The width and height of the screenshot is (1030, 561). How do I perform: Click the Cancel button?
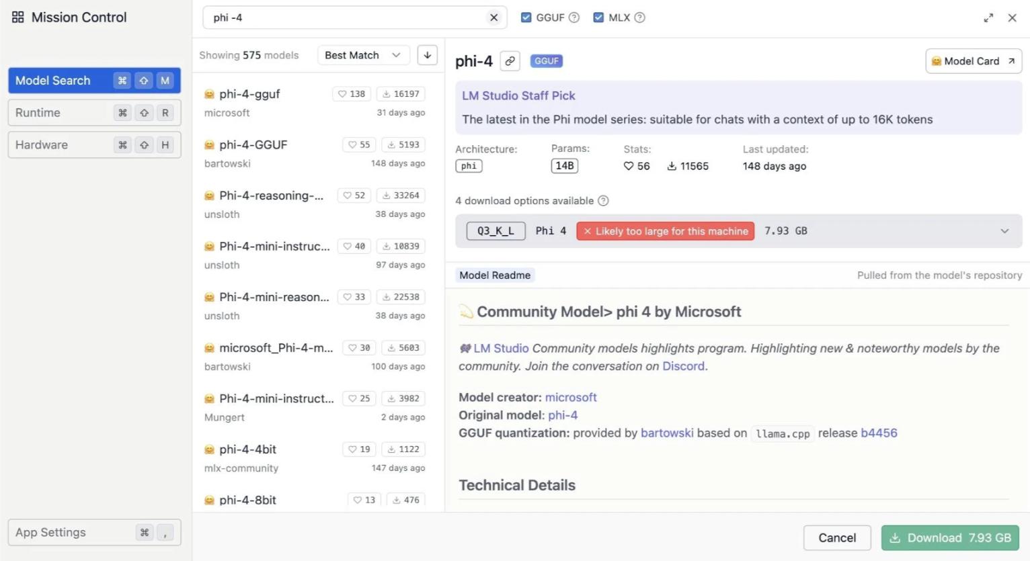click(x=837, y=538)
